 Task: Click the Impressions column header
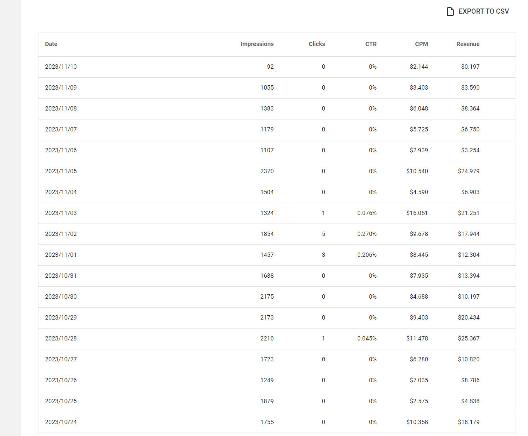point(257,44)
